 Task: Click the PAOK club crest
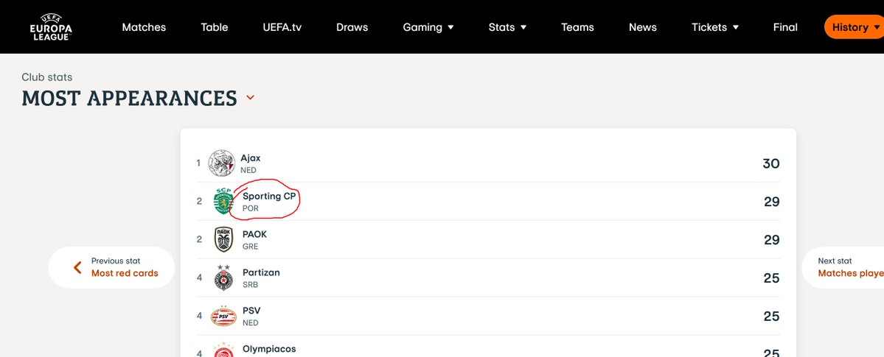[x=224, y=239]
